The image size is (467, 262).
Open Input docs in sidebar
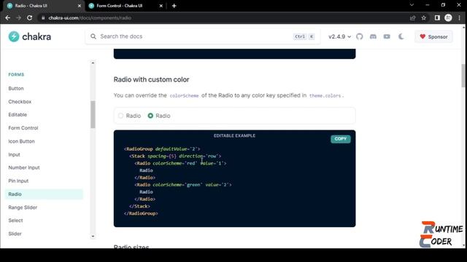(x=14, y=154)
